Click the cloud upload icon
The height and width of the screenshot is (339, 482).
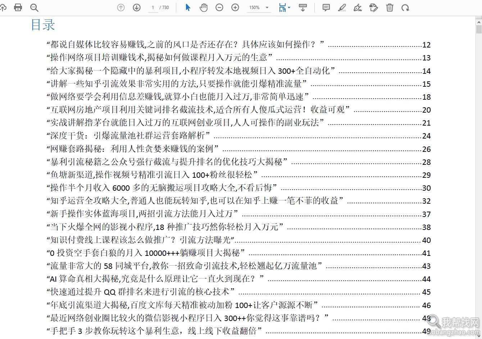click(3, 7)
